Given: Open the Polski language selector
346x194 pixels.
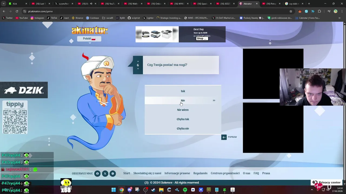Looking at the screenshot, I should (x=89, y=39).
